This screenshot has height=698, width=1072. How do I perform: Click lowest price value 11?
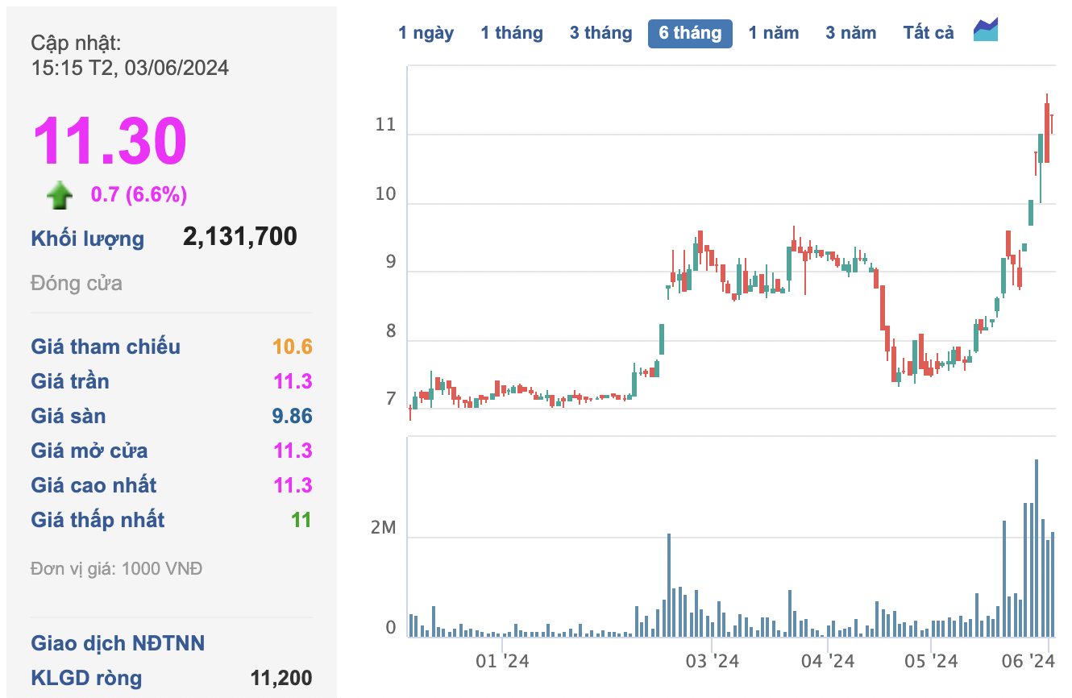coord(301,520)
